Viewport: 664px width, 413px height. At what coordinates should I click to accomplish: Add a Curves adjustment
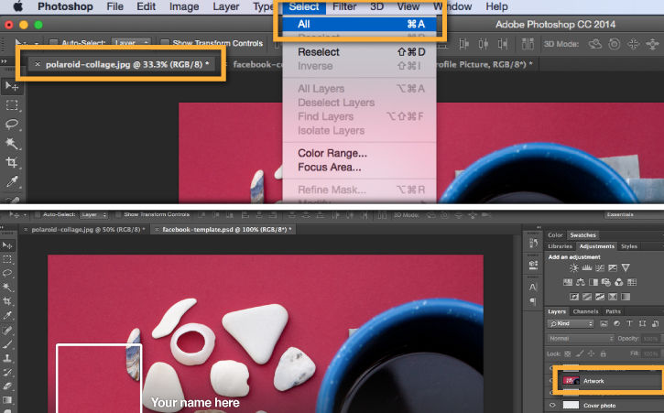click(600, 267)
